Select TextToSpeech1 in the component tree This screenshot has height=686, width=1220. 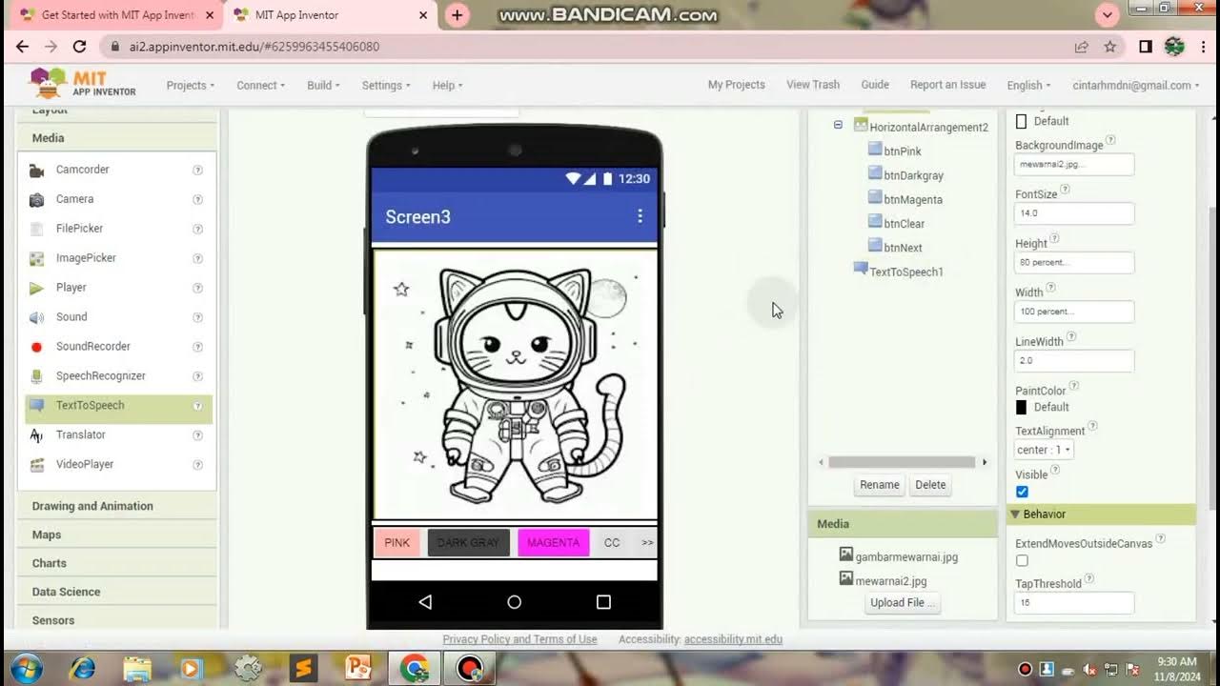click(x=905, y=272)
